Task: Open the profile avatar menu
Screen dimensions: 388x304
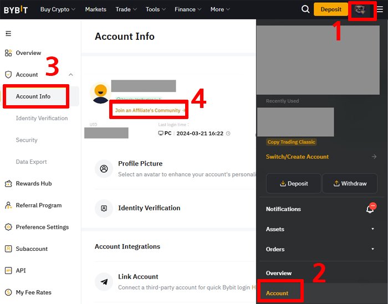Action: point(360,10)
